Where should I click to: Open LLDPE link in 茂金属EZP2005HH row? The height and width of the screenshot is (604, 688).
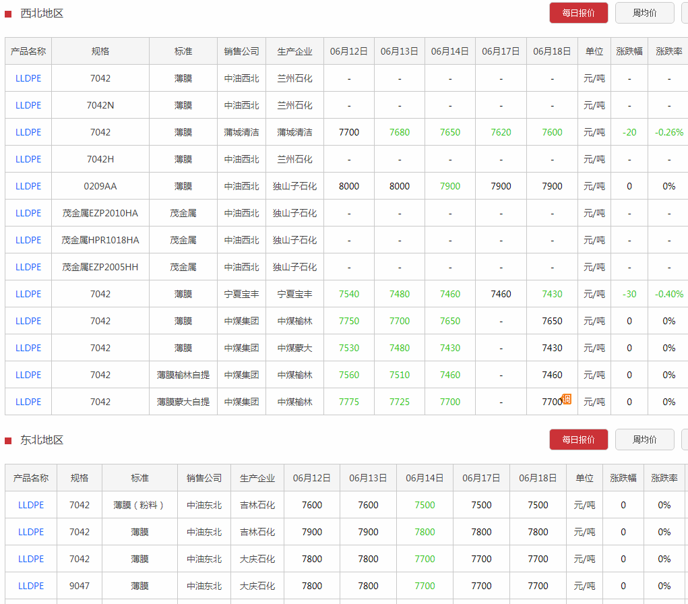pos(28,267)
